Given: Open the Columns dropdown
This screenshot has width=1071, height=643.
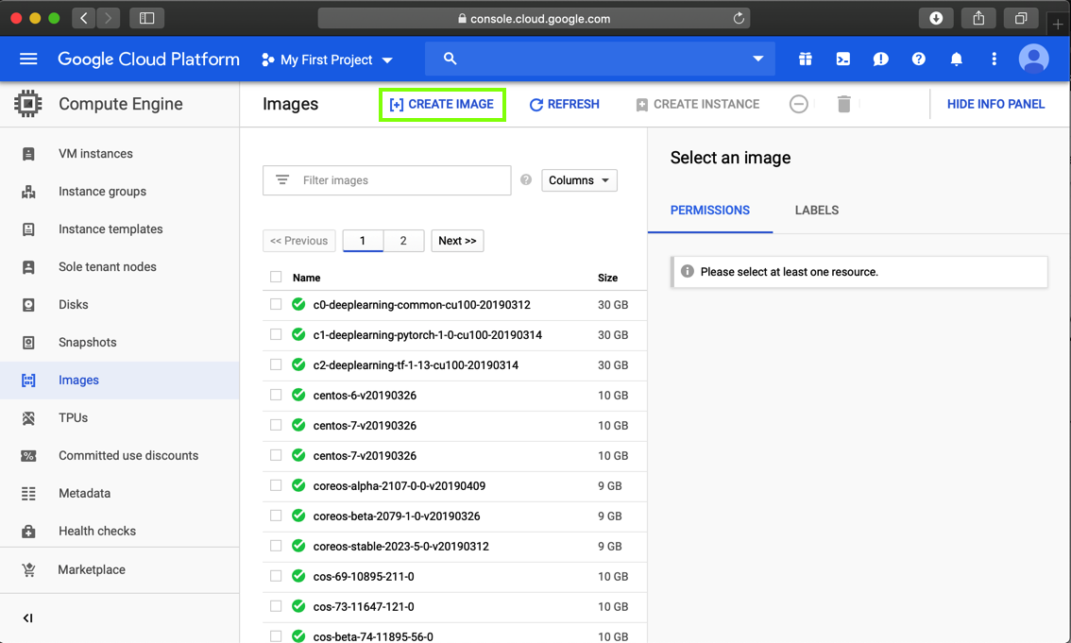Looking at the screenshot, I should pyautogui.click(x=579, y=180).
